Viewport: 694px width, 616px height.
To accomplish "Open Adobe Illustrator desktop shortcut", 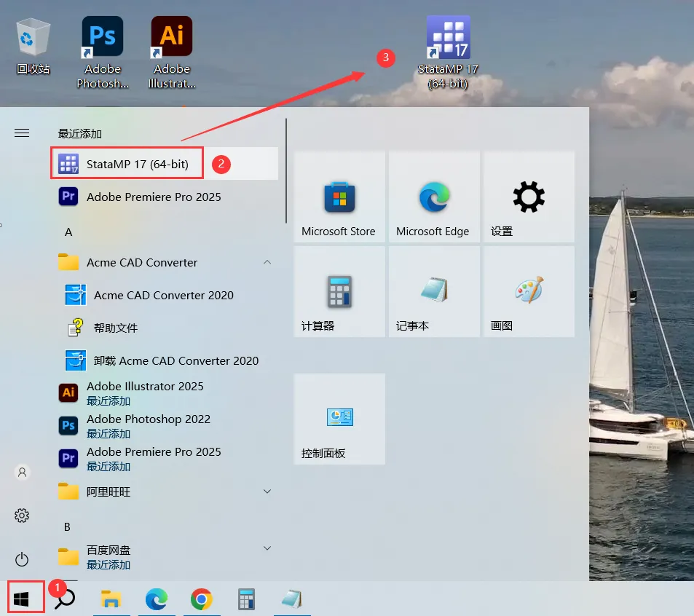I will [172, 52].
